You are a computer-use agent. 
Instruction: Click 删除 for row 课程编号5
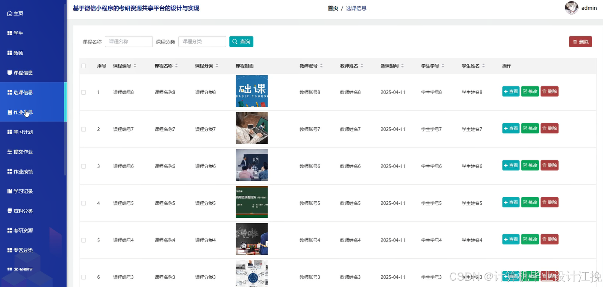(550, 202)
